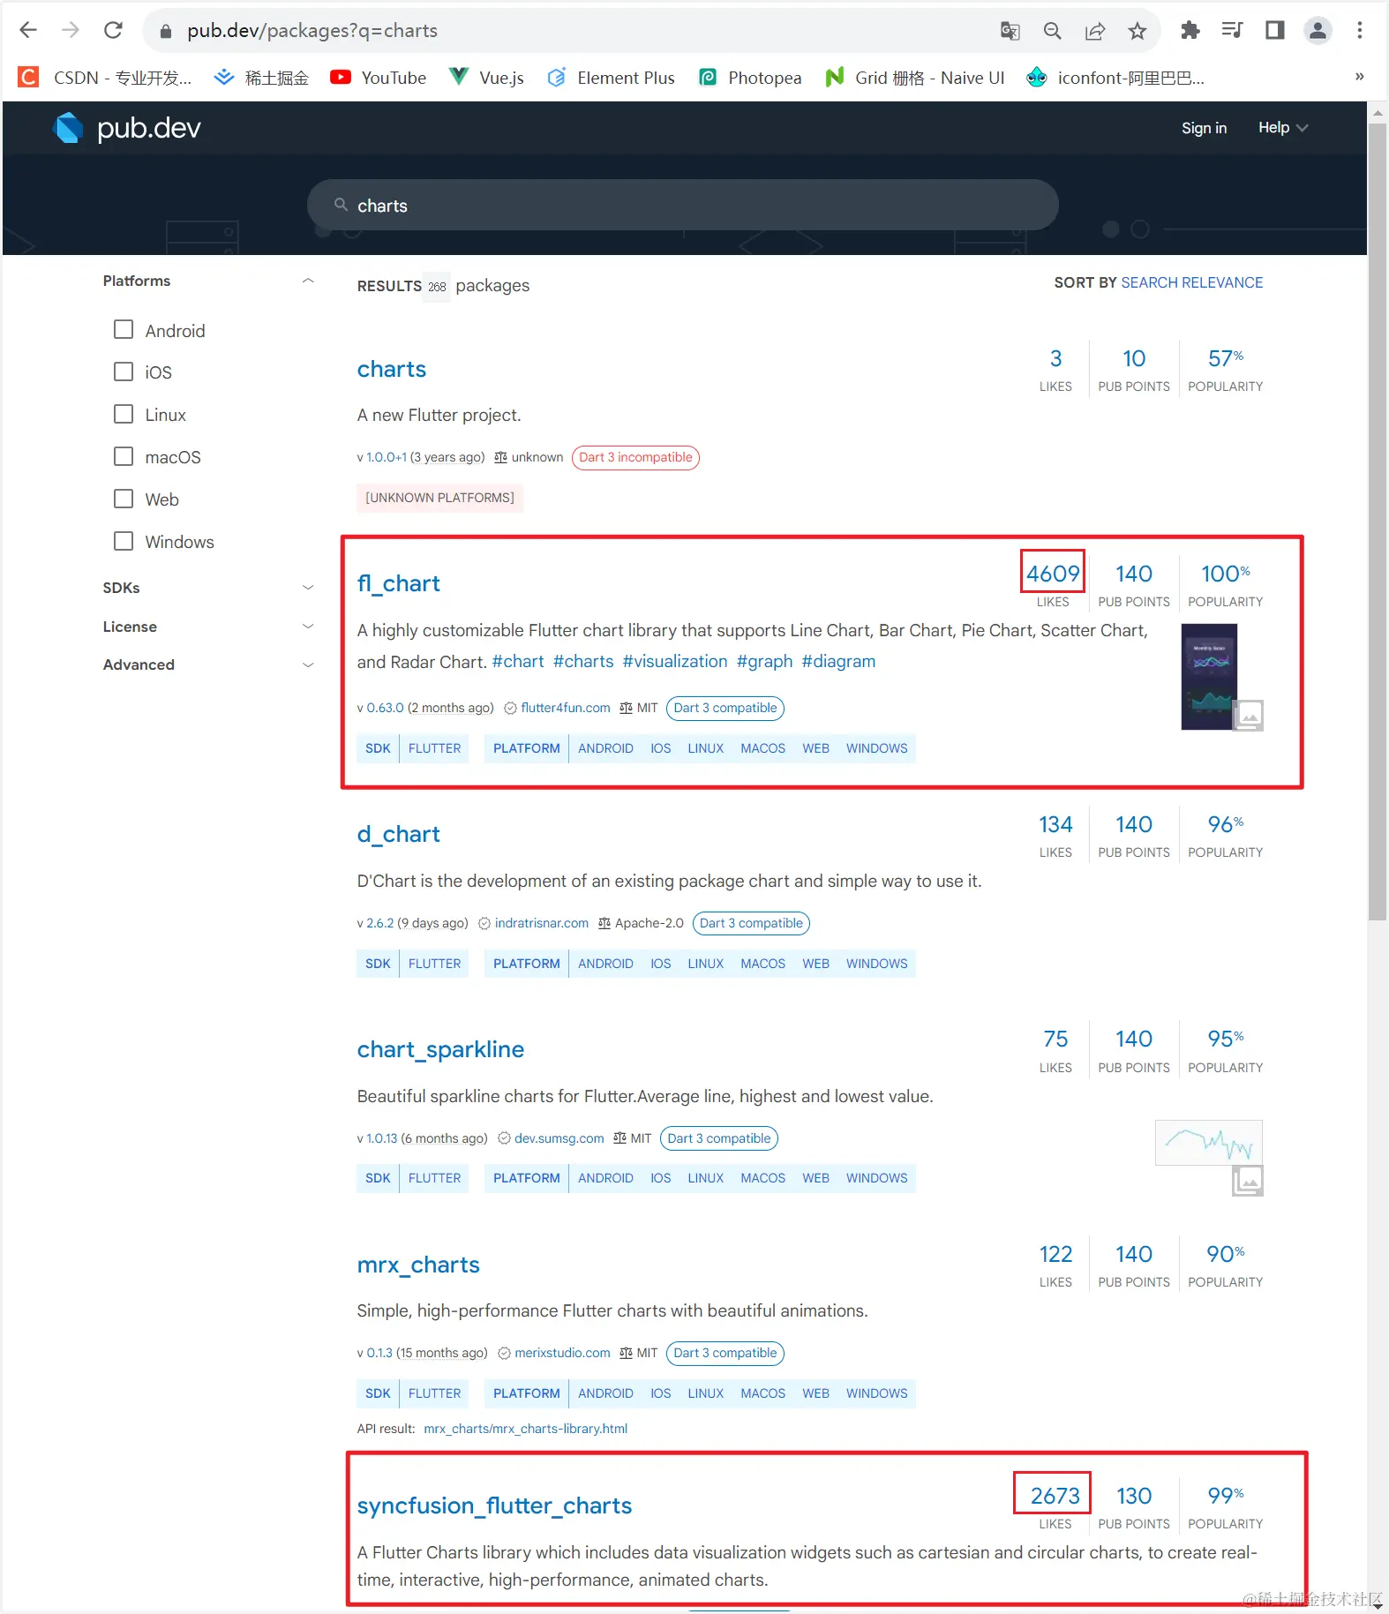The width and height of the screenshot is (1389, 1614).
Task: Click the #visualization tag on fl_chart
Action: point(675,661)
